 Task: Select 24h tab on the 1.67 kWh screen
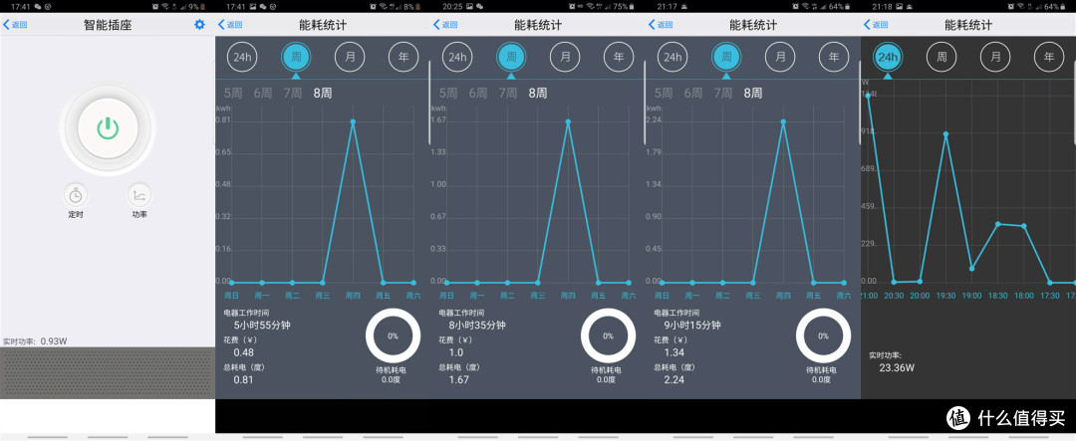(x=457, y=57)
